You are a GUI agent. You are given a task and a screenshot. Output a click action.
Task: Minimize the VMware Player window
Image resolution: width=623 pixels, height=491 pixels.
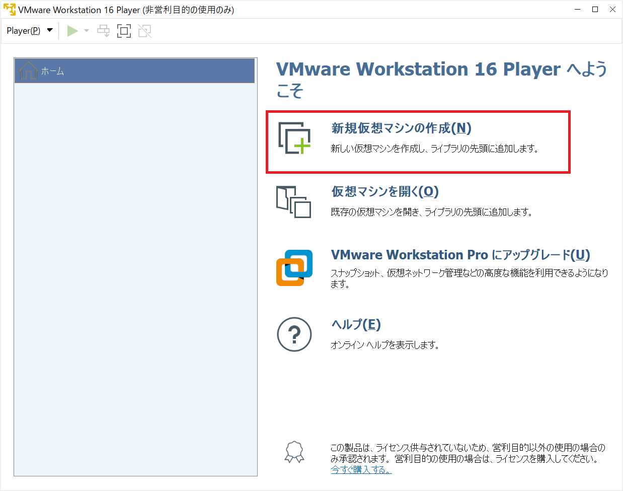[577, 10]
